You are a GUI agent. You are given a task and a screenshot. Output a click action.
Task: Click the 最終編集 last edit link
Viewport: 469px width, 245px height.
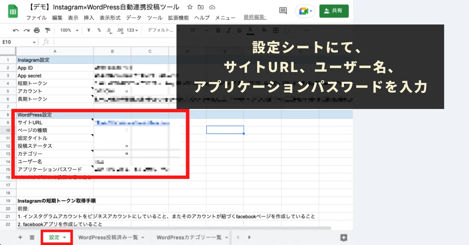[x=255, y=17]
